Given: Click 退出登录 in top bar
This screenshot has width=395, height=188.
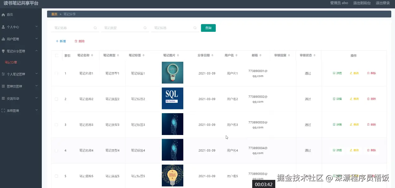Looking at the screenshot, I should [383, 3].
